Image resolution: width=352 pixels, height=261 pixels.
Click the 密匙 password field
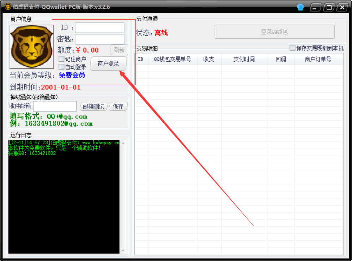[x=99, y=39]
